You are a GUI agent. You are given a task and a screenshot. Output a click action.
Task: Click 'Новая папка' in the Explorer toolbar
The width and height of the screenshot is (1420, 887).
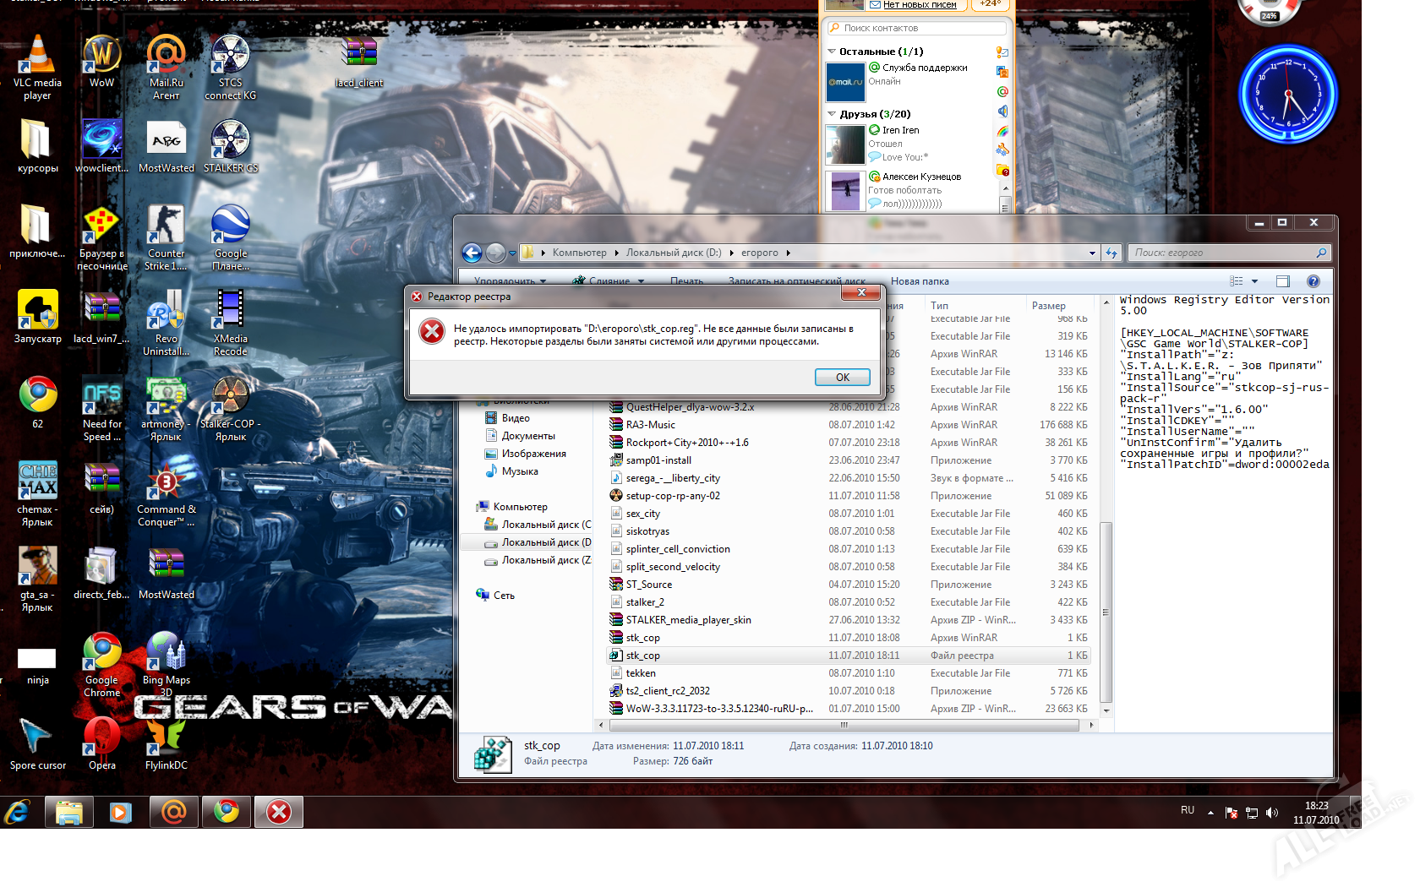coord(920,281)
